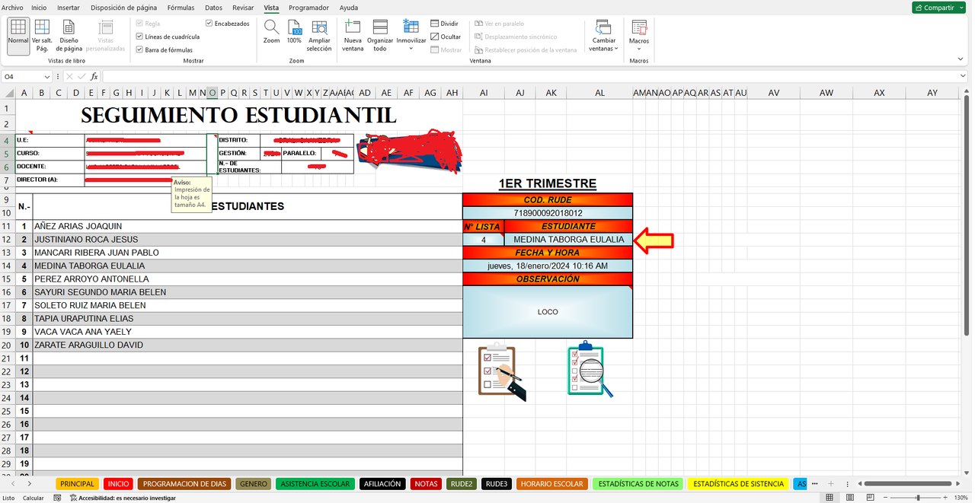The height and width of the screenshot is (503, 975).
Task: Click the insert function fx icon
Action: [x=94, y=76]
